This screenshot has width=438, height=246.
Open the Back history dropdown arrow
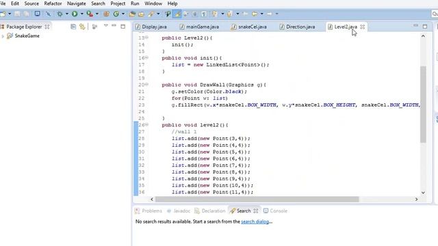(261, 14)
